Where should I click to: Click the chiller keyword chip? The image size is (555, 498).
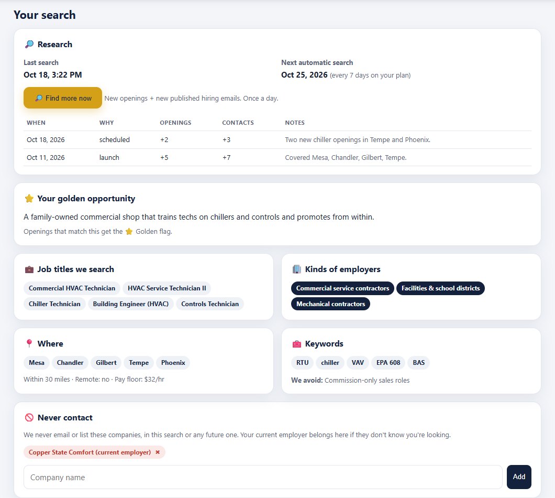coord(330,363)
